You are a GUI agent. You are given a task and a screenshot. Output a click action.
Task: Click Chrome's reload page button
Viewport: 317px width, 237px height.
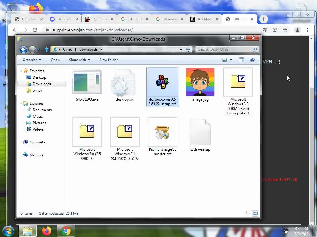click(35, 30)
